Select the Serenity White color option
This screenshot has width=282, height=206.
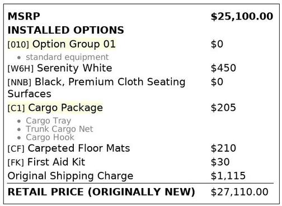(x=74, y=68)
